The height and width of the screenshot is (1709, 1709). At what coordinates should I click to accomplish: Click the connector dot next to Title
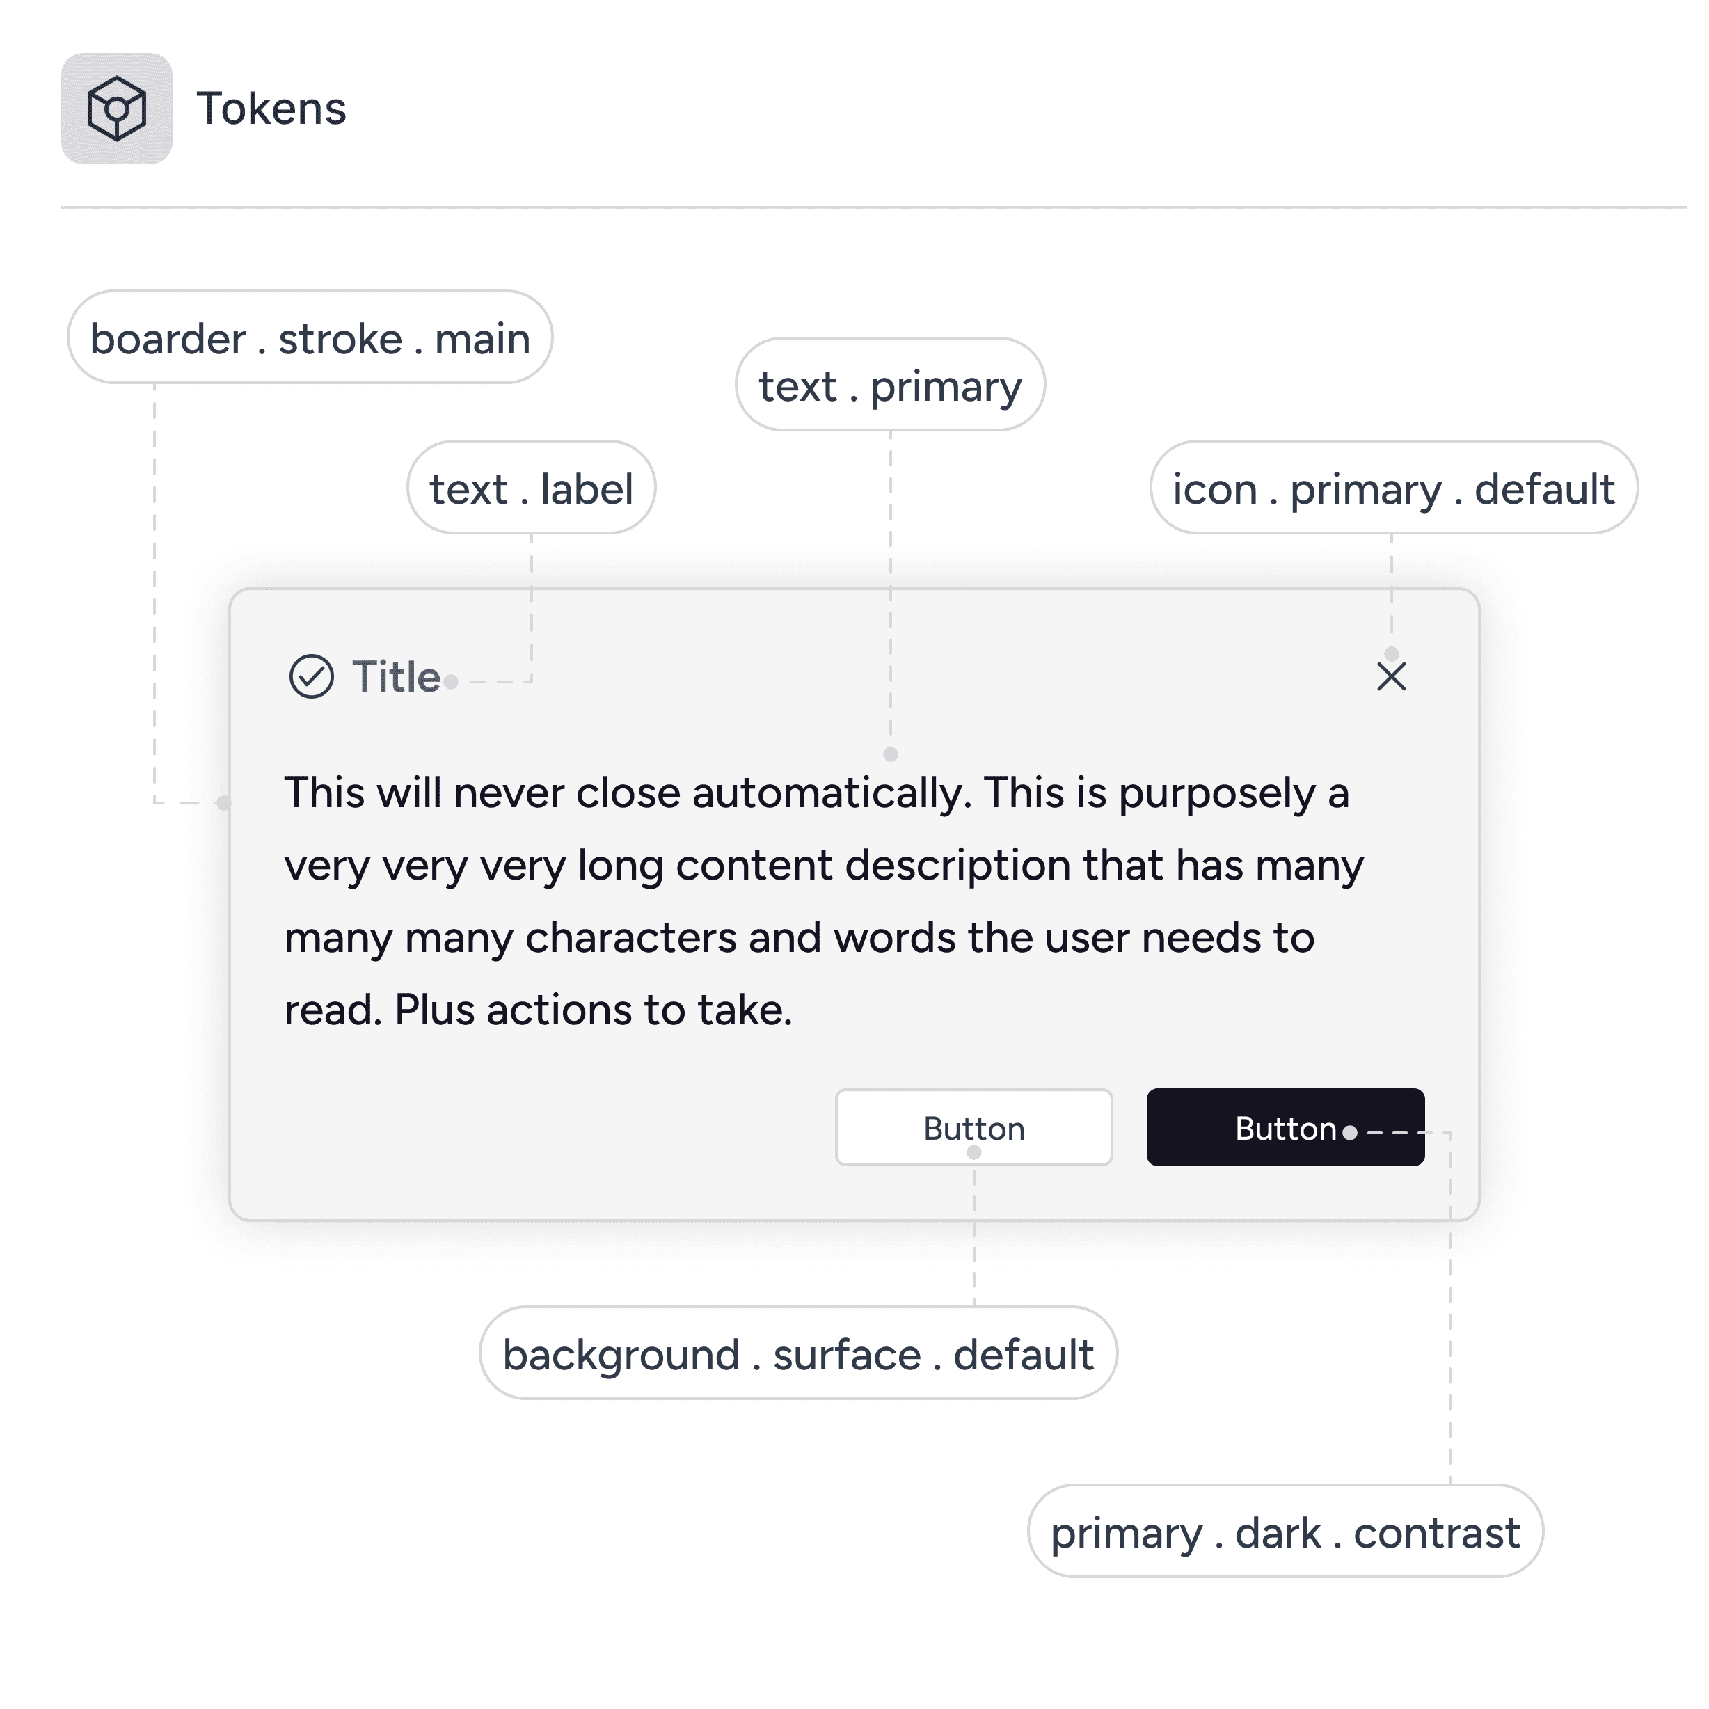pyautogui.click(x=451, y=681)
